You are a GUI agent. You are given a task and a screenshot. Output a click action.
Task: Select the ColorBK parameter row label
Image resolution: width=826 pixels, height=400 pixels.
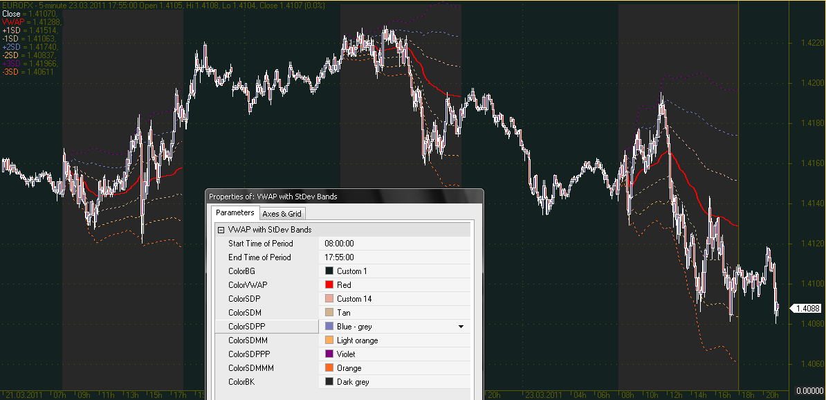242,382
